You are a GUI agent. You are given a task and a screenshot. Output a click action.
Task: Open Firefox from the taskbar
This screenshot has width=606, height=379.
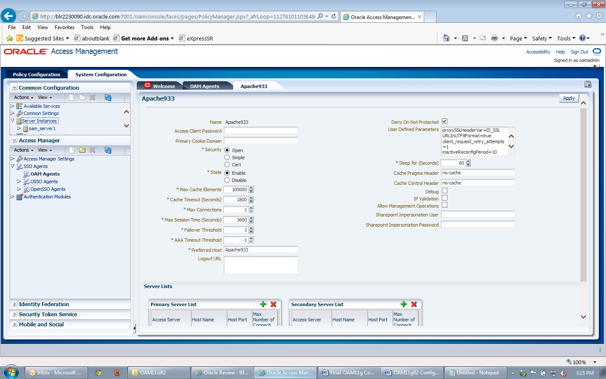(117, 373)
